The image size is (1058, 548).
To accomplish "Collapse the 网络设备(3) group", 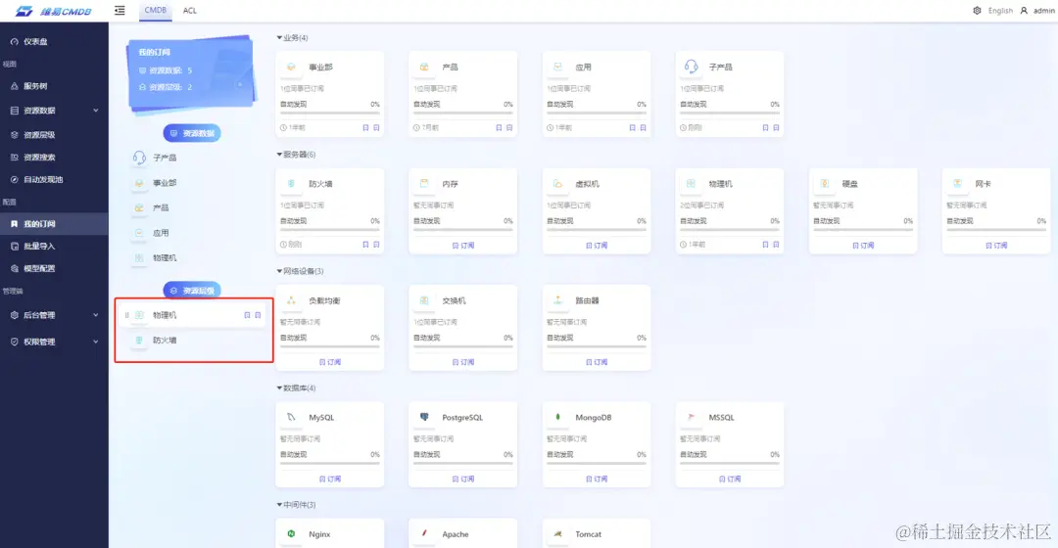I will coord(279,271).
